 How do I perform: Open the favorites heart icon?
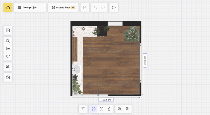(8, 56)
